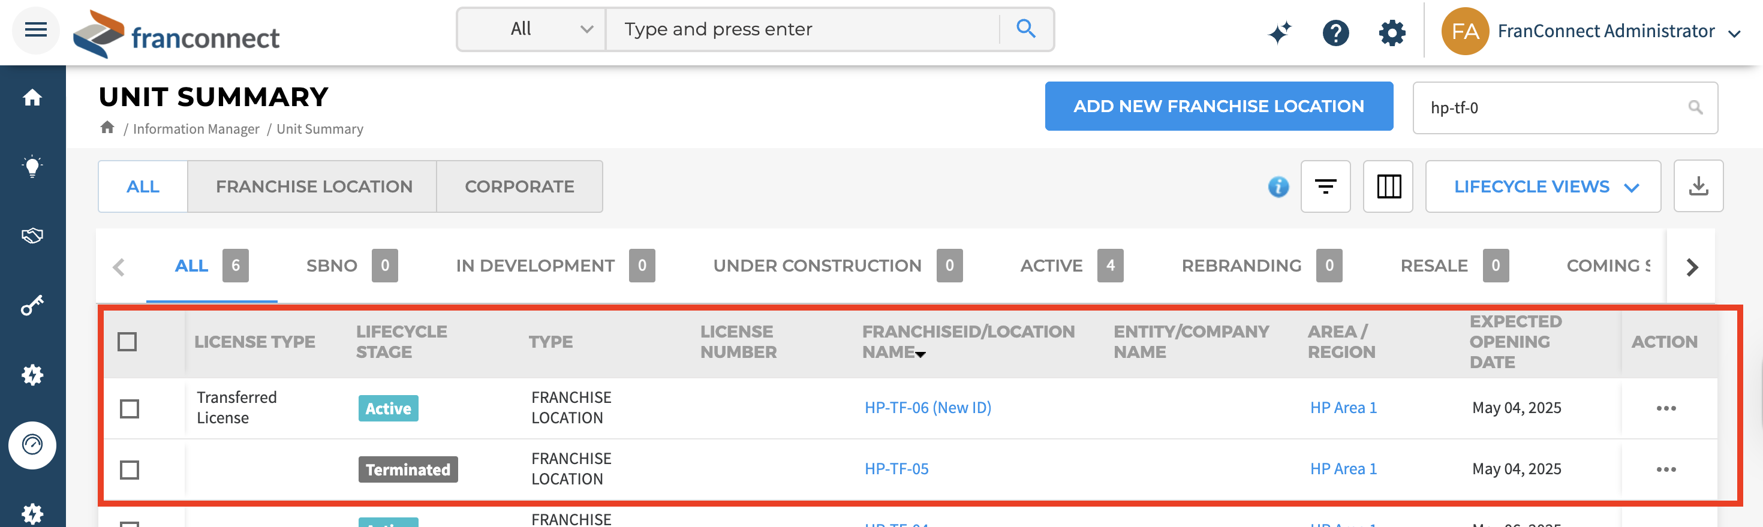The image size is (1763, 527).
Task: Select the SBNO lifecycle tab
Action: tap(352, 266)
